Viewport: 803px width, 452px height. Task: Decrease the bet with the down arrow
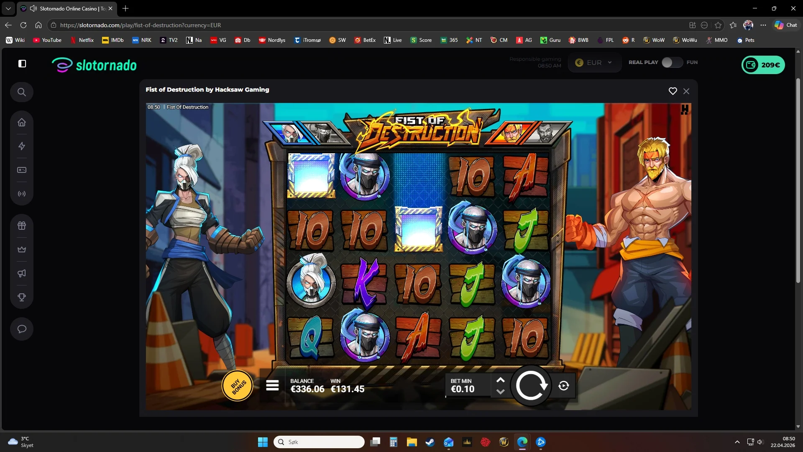(500, 392)
